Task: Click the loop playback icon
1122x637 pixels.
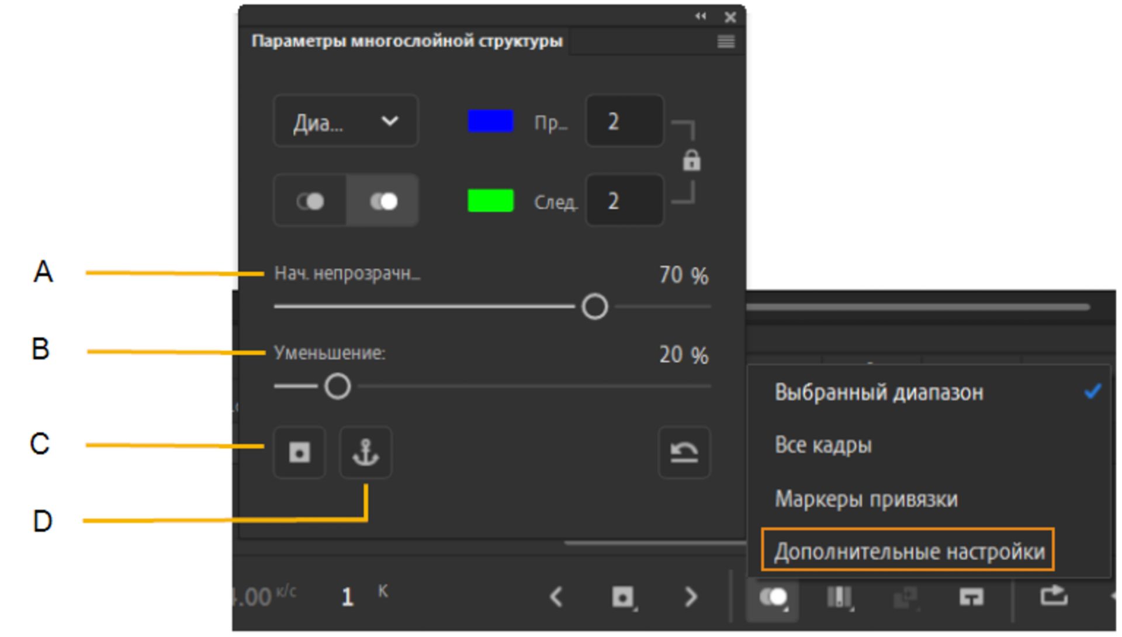Action: point(1054,596)
